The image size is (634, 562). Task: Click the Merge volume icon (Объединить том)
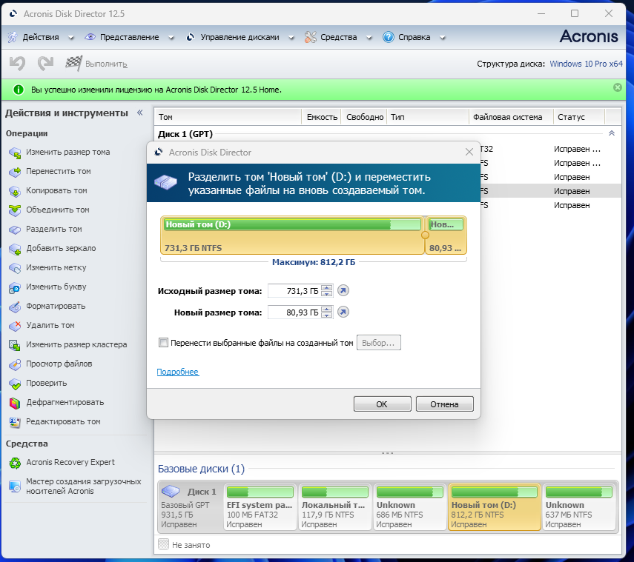pos(15,210)
